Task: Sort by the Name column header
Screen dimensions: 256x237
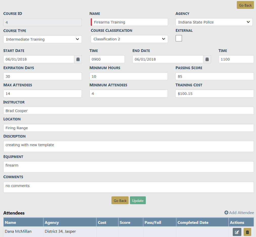Action: (11, 222)
